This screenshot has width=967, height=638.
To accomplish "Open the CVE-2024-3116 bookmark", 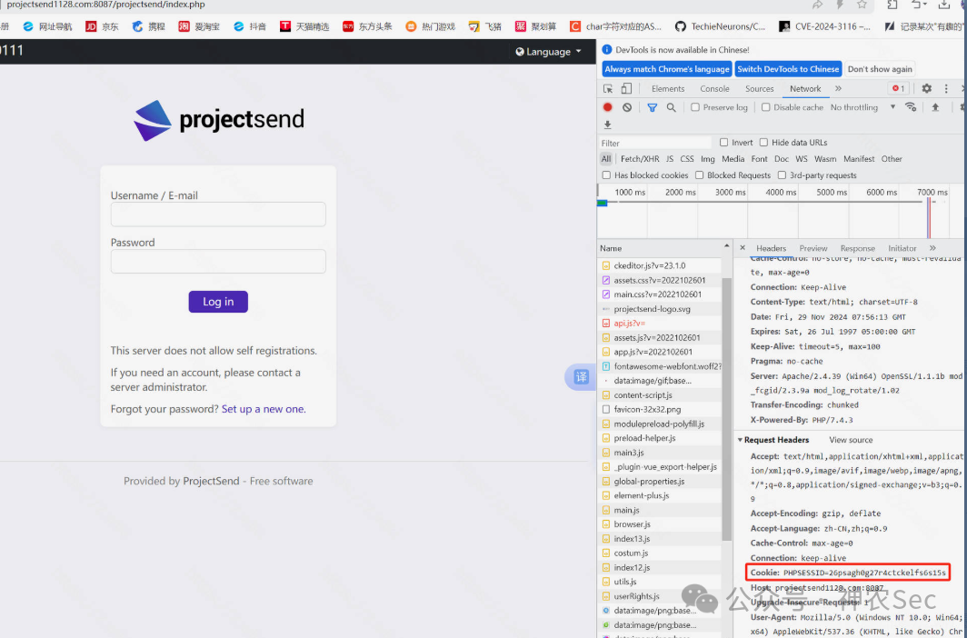I will tap(825, 26).
